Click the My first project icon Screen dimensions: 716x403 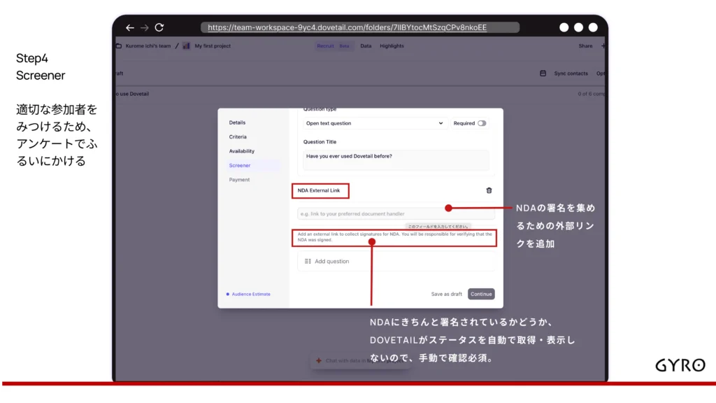click(187, 46)
